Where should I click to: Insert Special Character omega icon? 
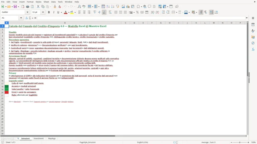[138, 7]
